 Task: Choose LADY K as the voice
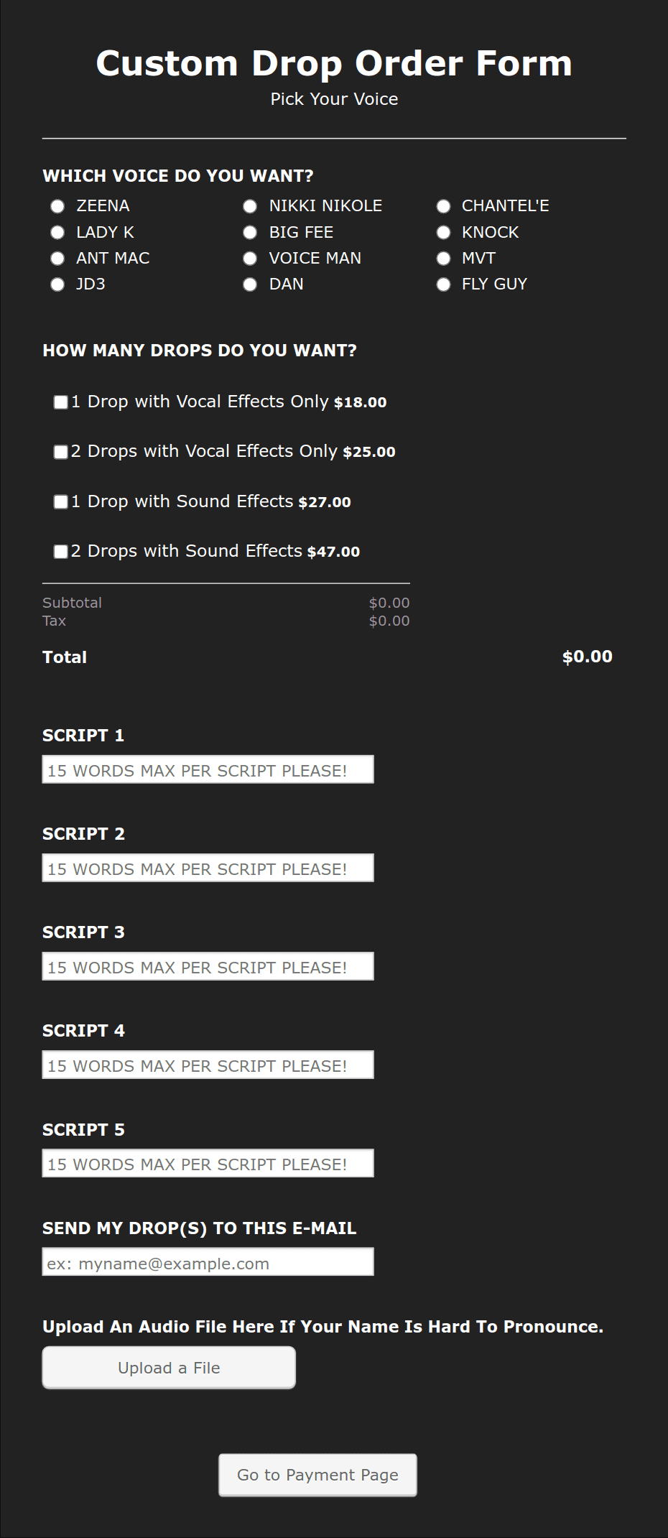57,232
